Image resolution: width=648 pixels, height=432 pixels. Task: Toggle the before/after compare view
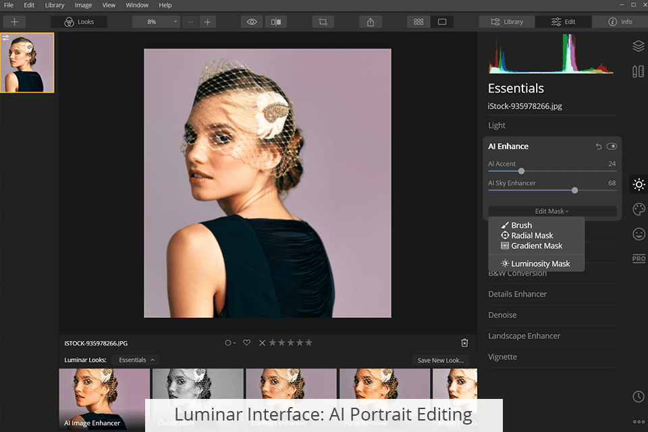point(276,22)
